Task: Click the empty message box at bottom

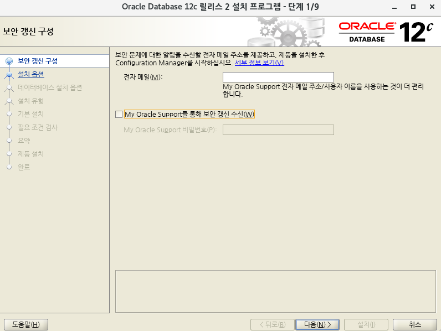Action: [275, 291]
